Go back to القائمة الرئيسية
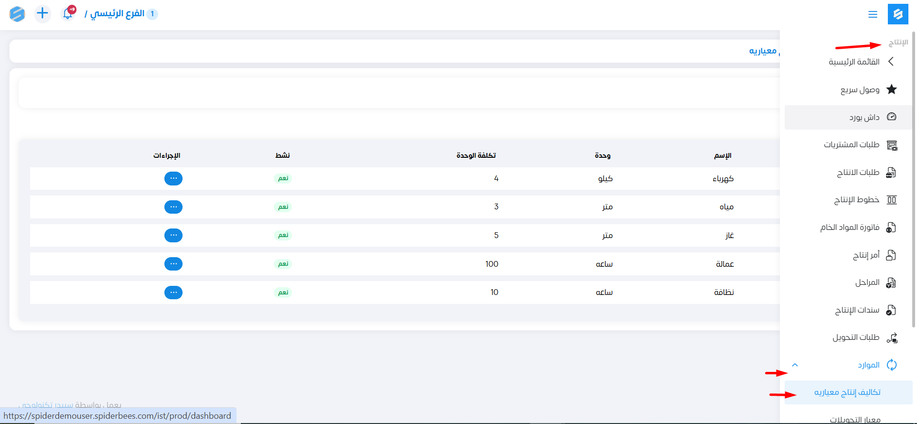Image resolution: width=917 pixels, height=424 pixels. click(x=854, y=62)
